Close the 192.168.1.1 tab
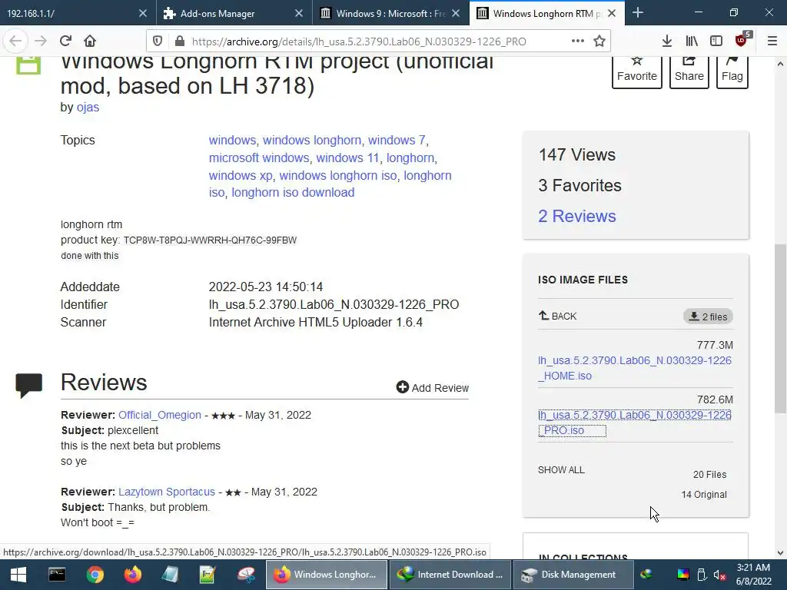The height and width of the screenshot is (590, 787). [142, 13]
